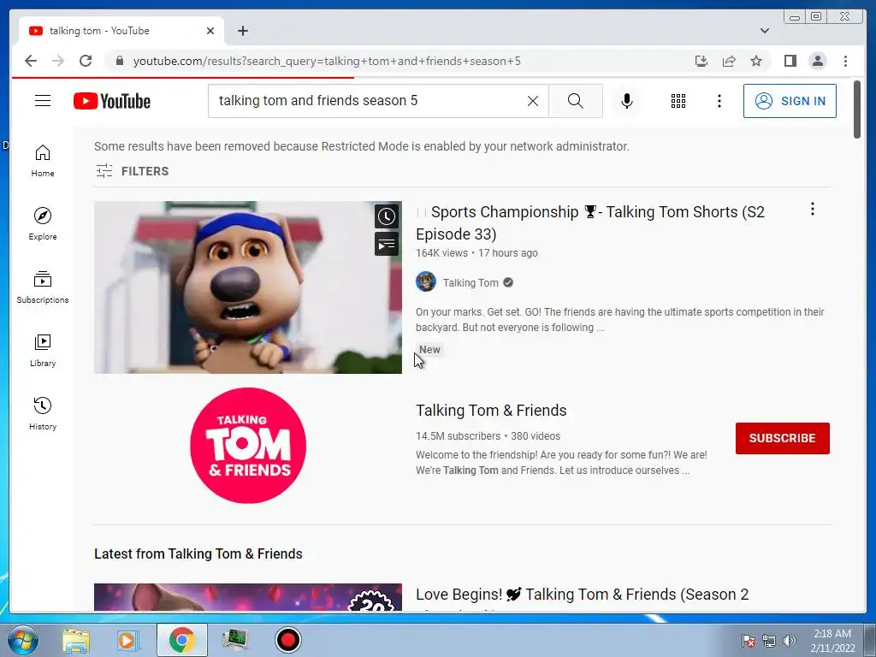Viewport: 876px width, 657px height.
Task: Add Sports Championship video to queue
Action: pyautogui.click(x=386, y=244)
